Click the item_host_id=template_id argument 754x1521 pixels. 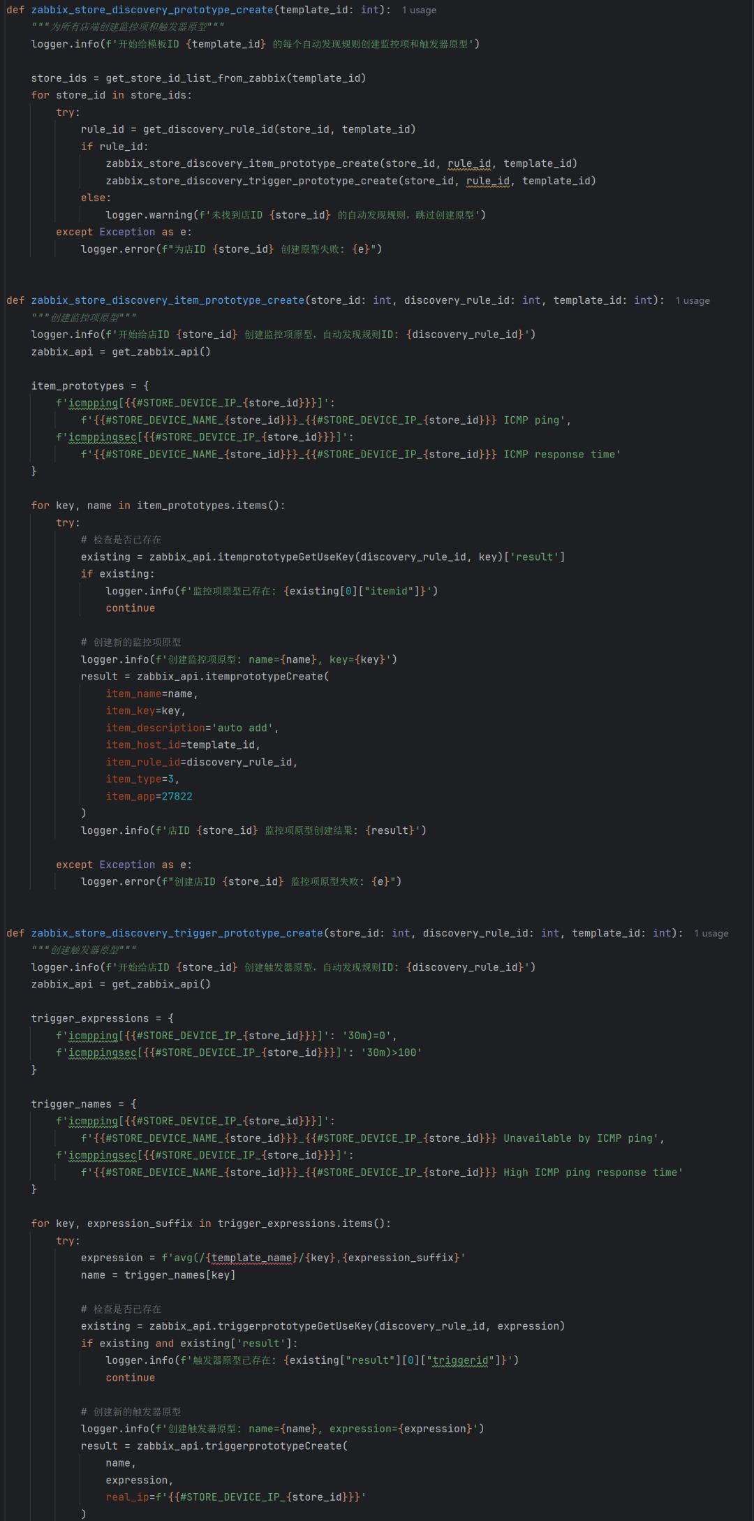[183, 745]
